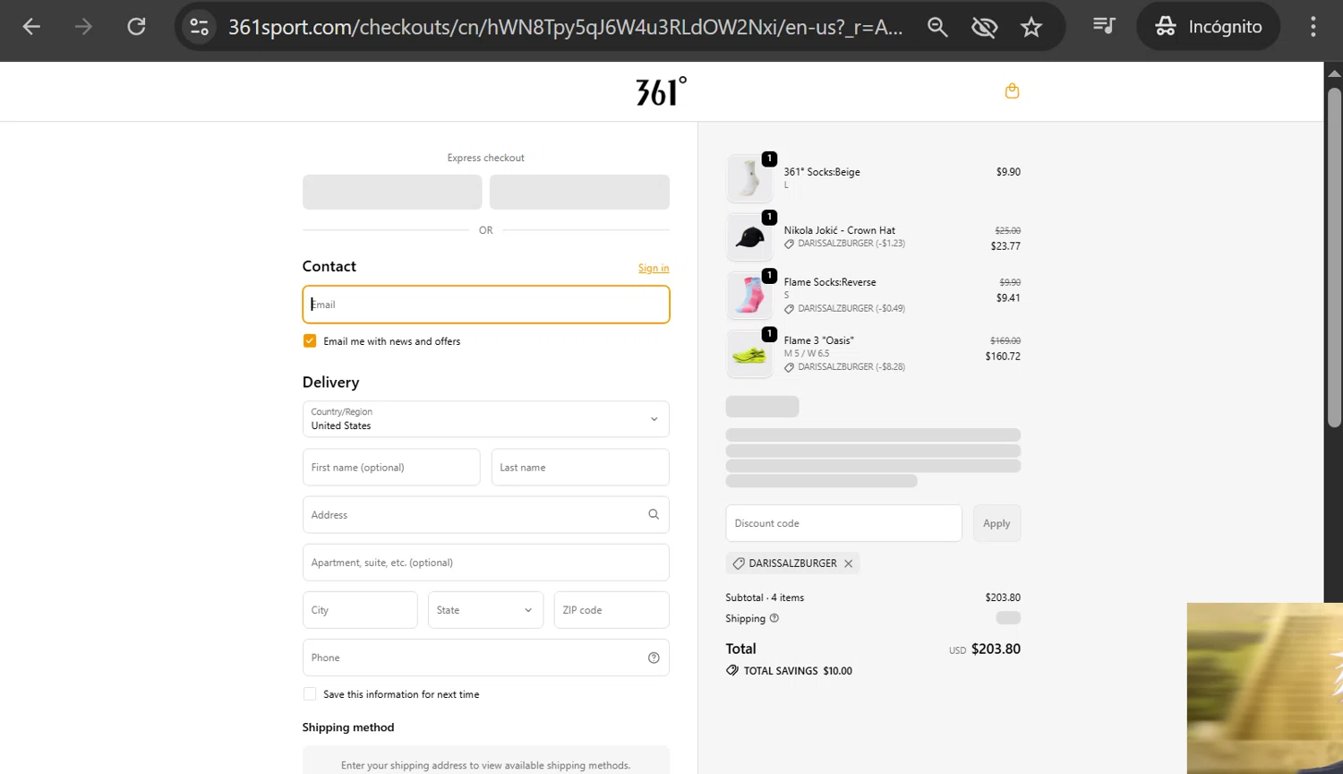Go back with browser back arrow

[x=31, y=27]
